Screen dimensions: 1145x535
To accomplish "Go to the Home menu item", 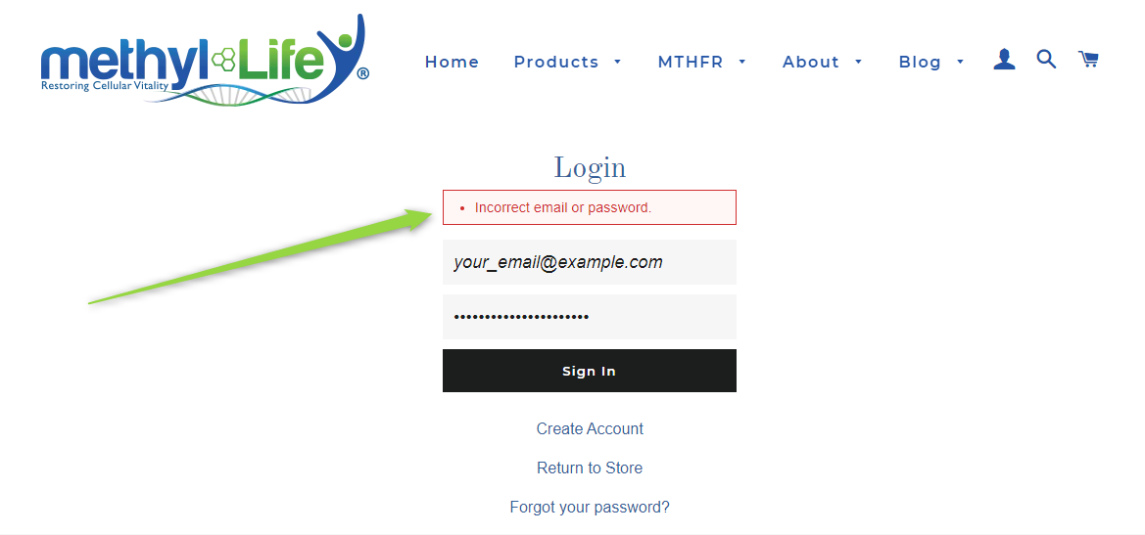I will pos(452,62).
